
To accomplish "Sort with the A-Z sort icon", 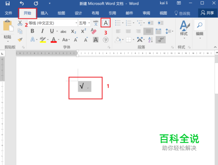I will pyautogui.click(x=150, y=40).
